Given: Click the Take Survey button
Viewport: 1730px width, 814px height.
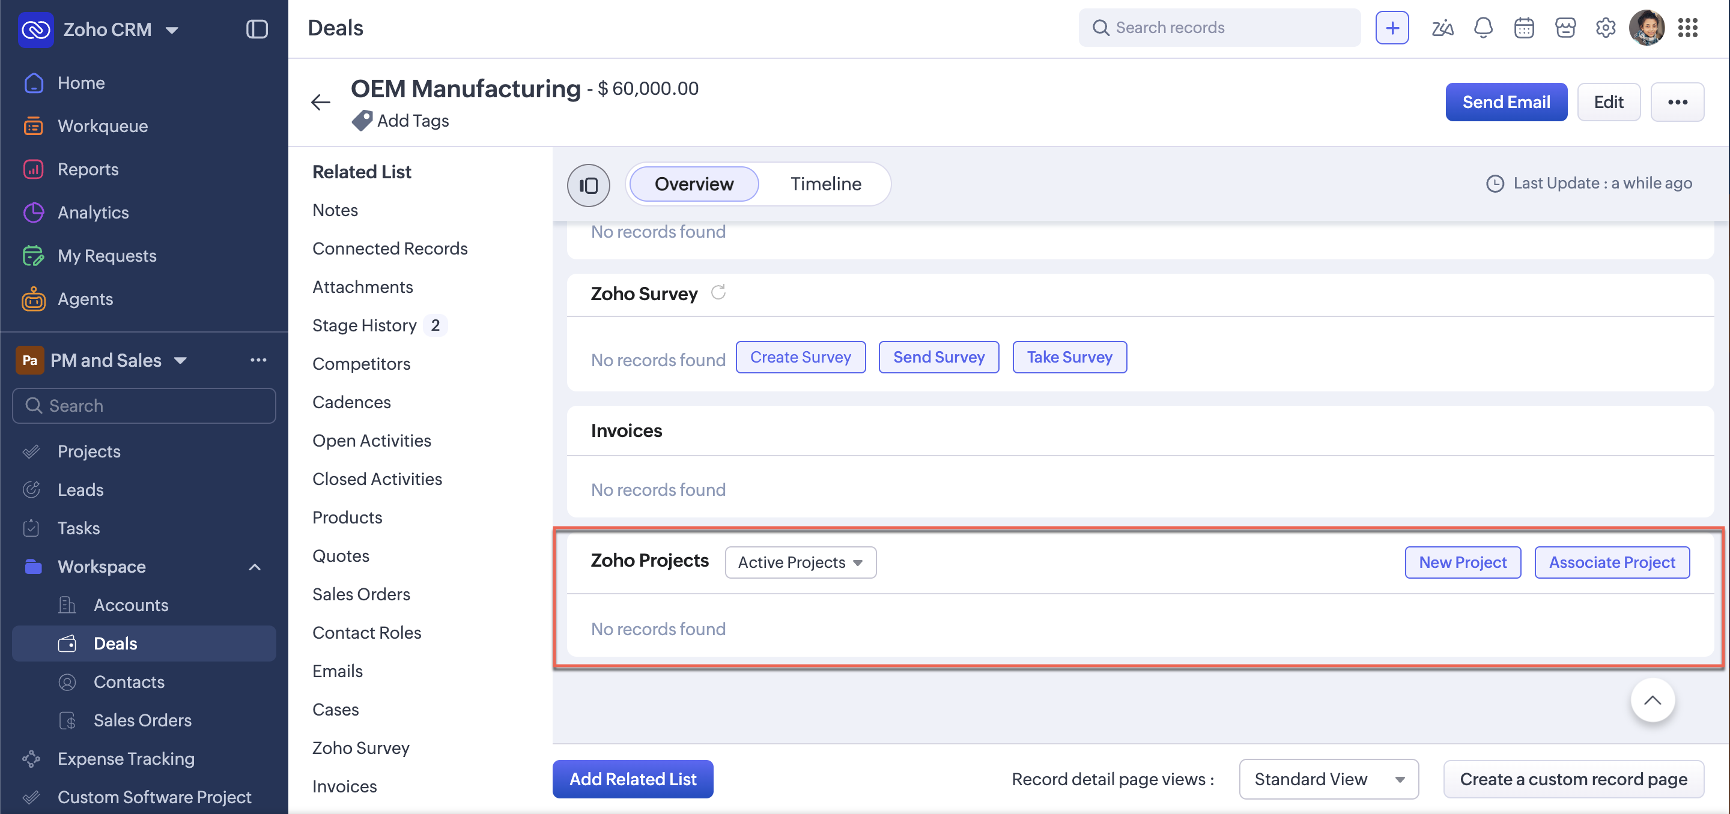Looking at the screenshot, I should click(1069, 358).
